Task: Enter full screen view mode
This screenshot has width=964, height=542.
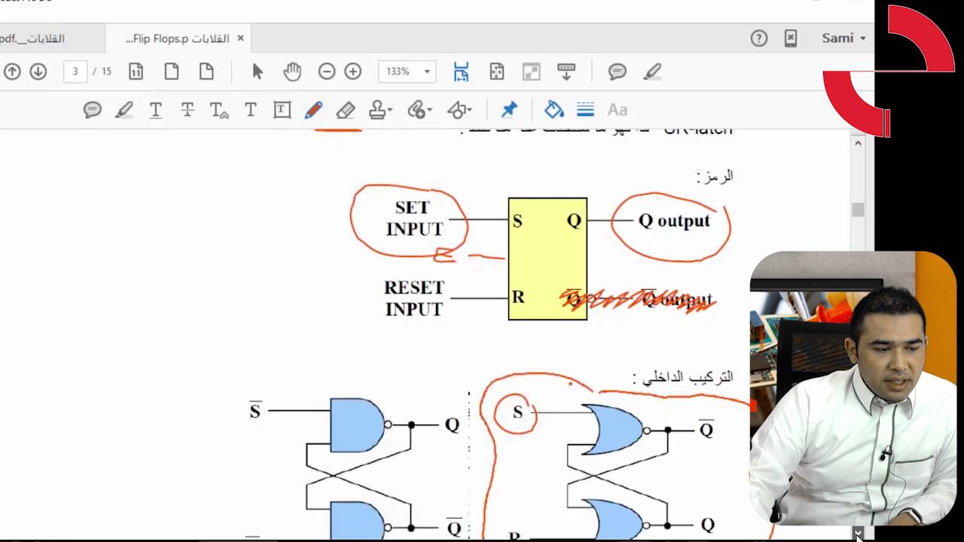Action: pos(532,72)
